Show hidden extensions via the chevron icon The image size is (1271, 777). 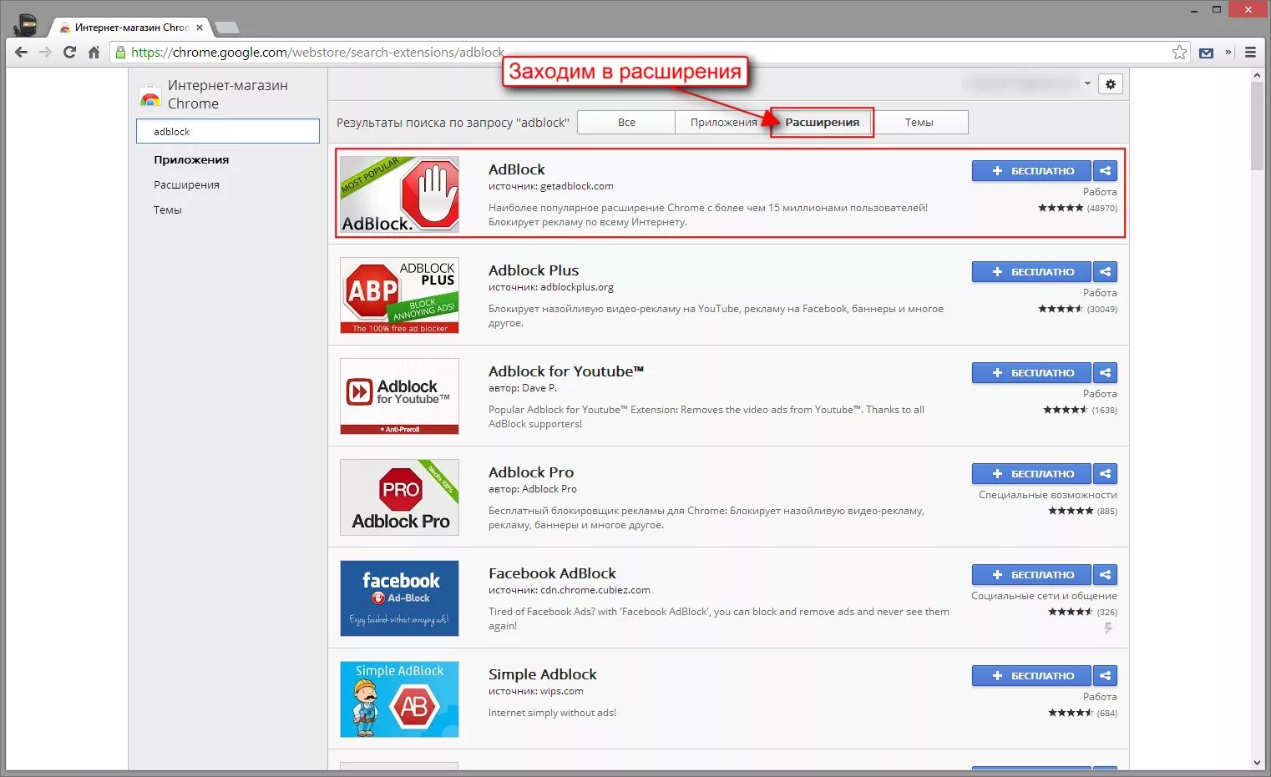coord(1228,52)
